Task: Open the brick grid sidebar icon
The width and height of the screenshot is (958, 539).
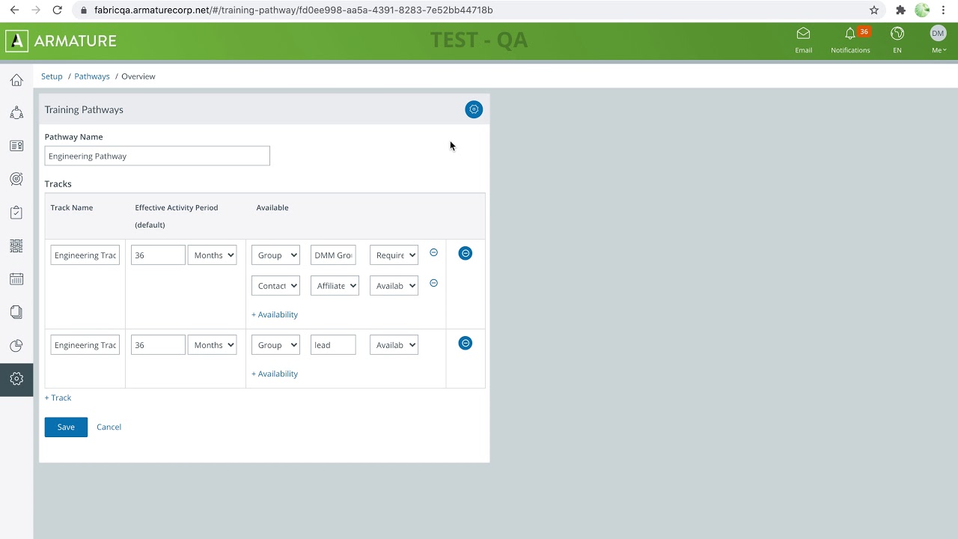Action: pos(16,246)
